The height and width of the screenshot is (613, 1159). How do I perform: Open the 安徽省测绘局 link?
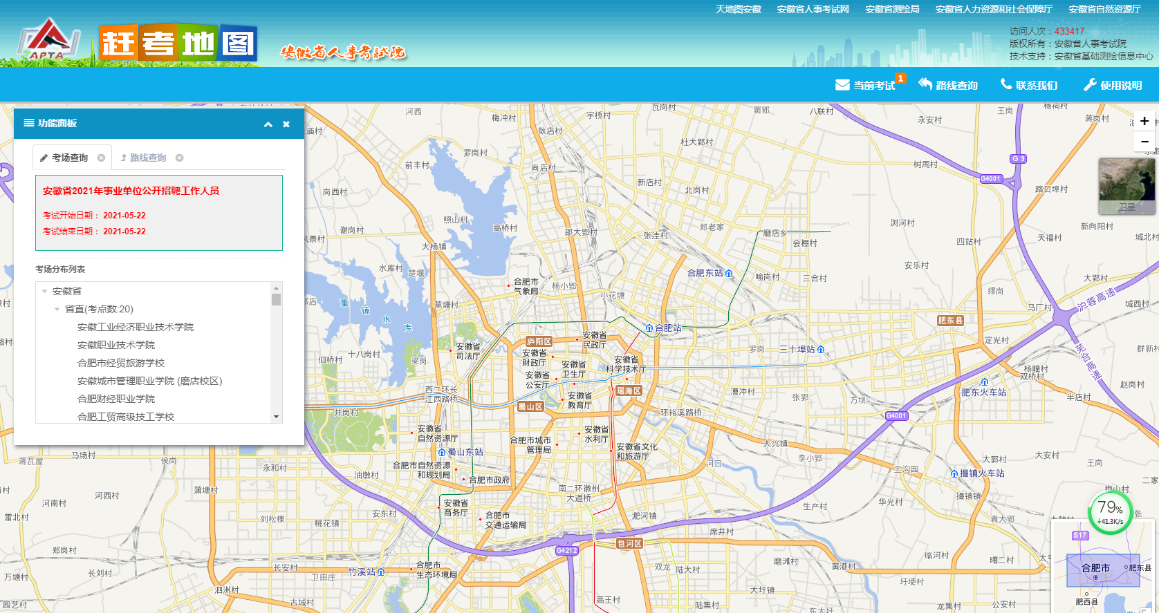click(892, 9)
